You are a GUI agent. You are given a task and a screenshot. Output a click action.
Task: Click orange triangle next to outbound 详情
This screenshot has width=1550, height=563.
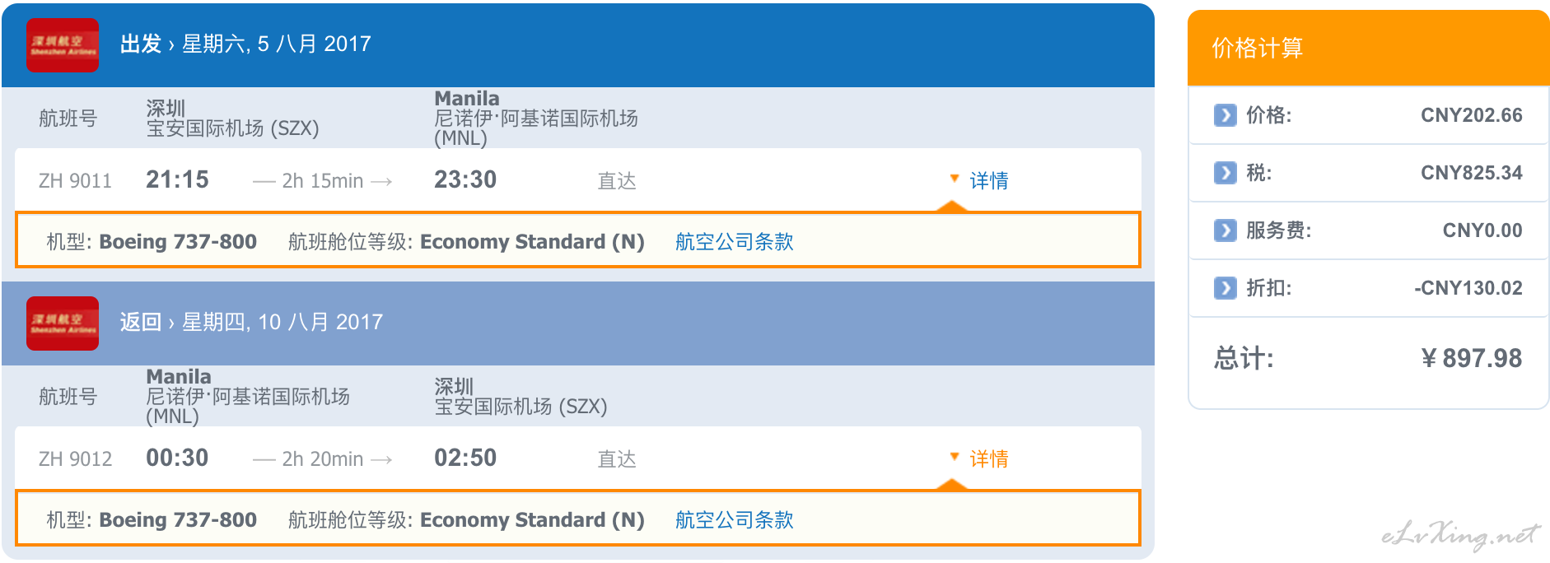(955, 178)
